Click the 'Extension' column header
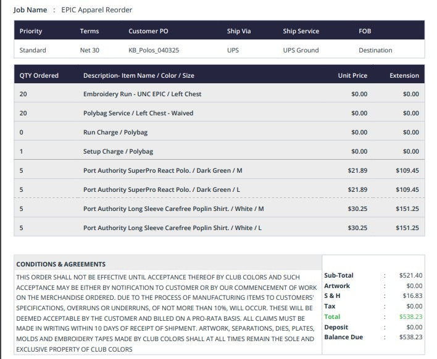This screenshot has width=437, height=359. [404, 75]
